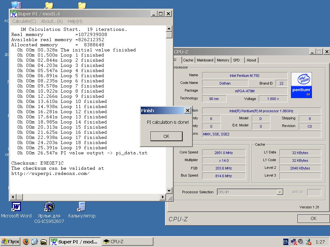Minimize the Super PI window
Viewport: 330px width, 247px height.
[x=154, y=14]
